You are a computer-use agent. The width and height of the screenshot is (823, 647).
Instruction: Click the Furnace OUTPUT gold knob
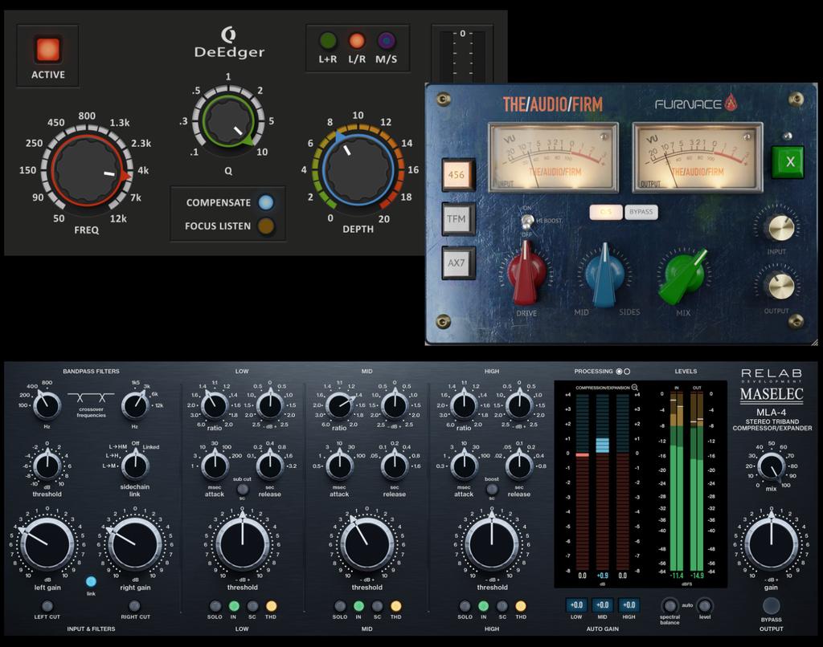pyautogui.click(x=781, y=287)
